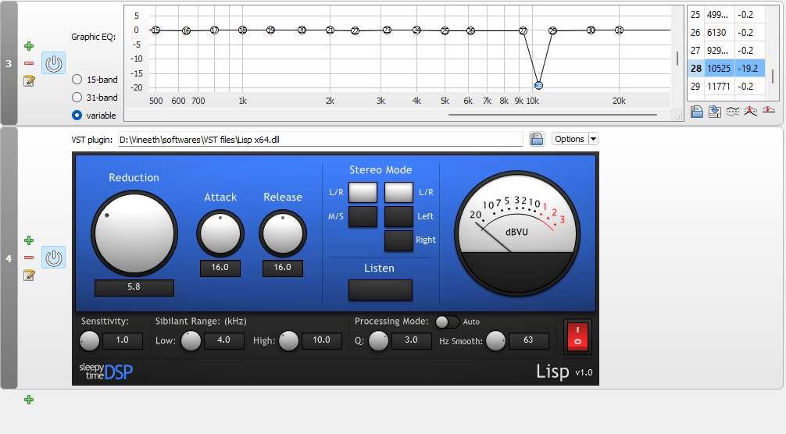Click the Hz Smooth value field 63
The height and width of the screenshot is (434, 786).
click(x=529, y=341)
